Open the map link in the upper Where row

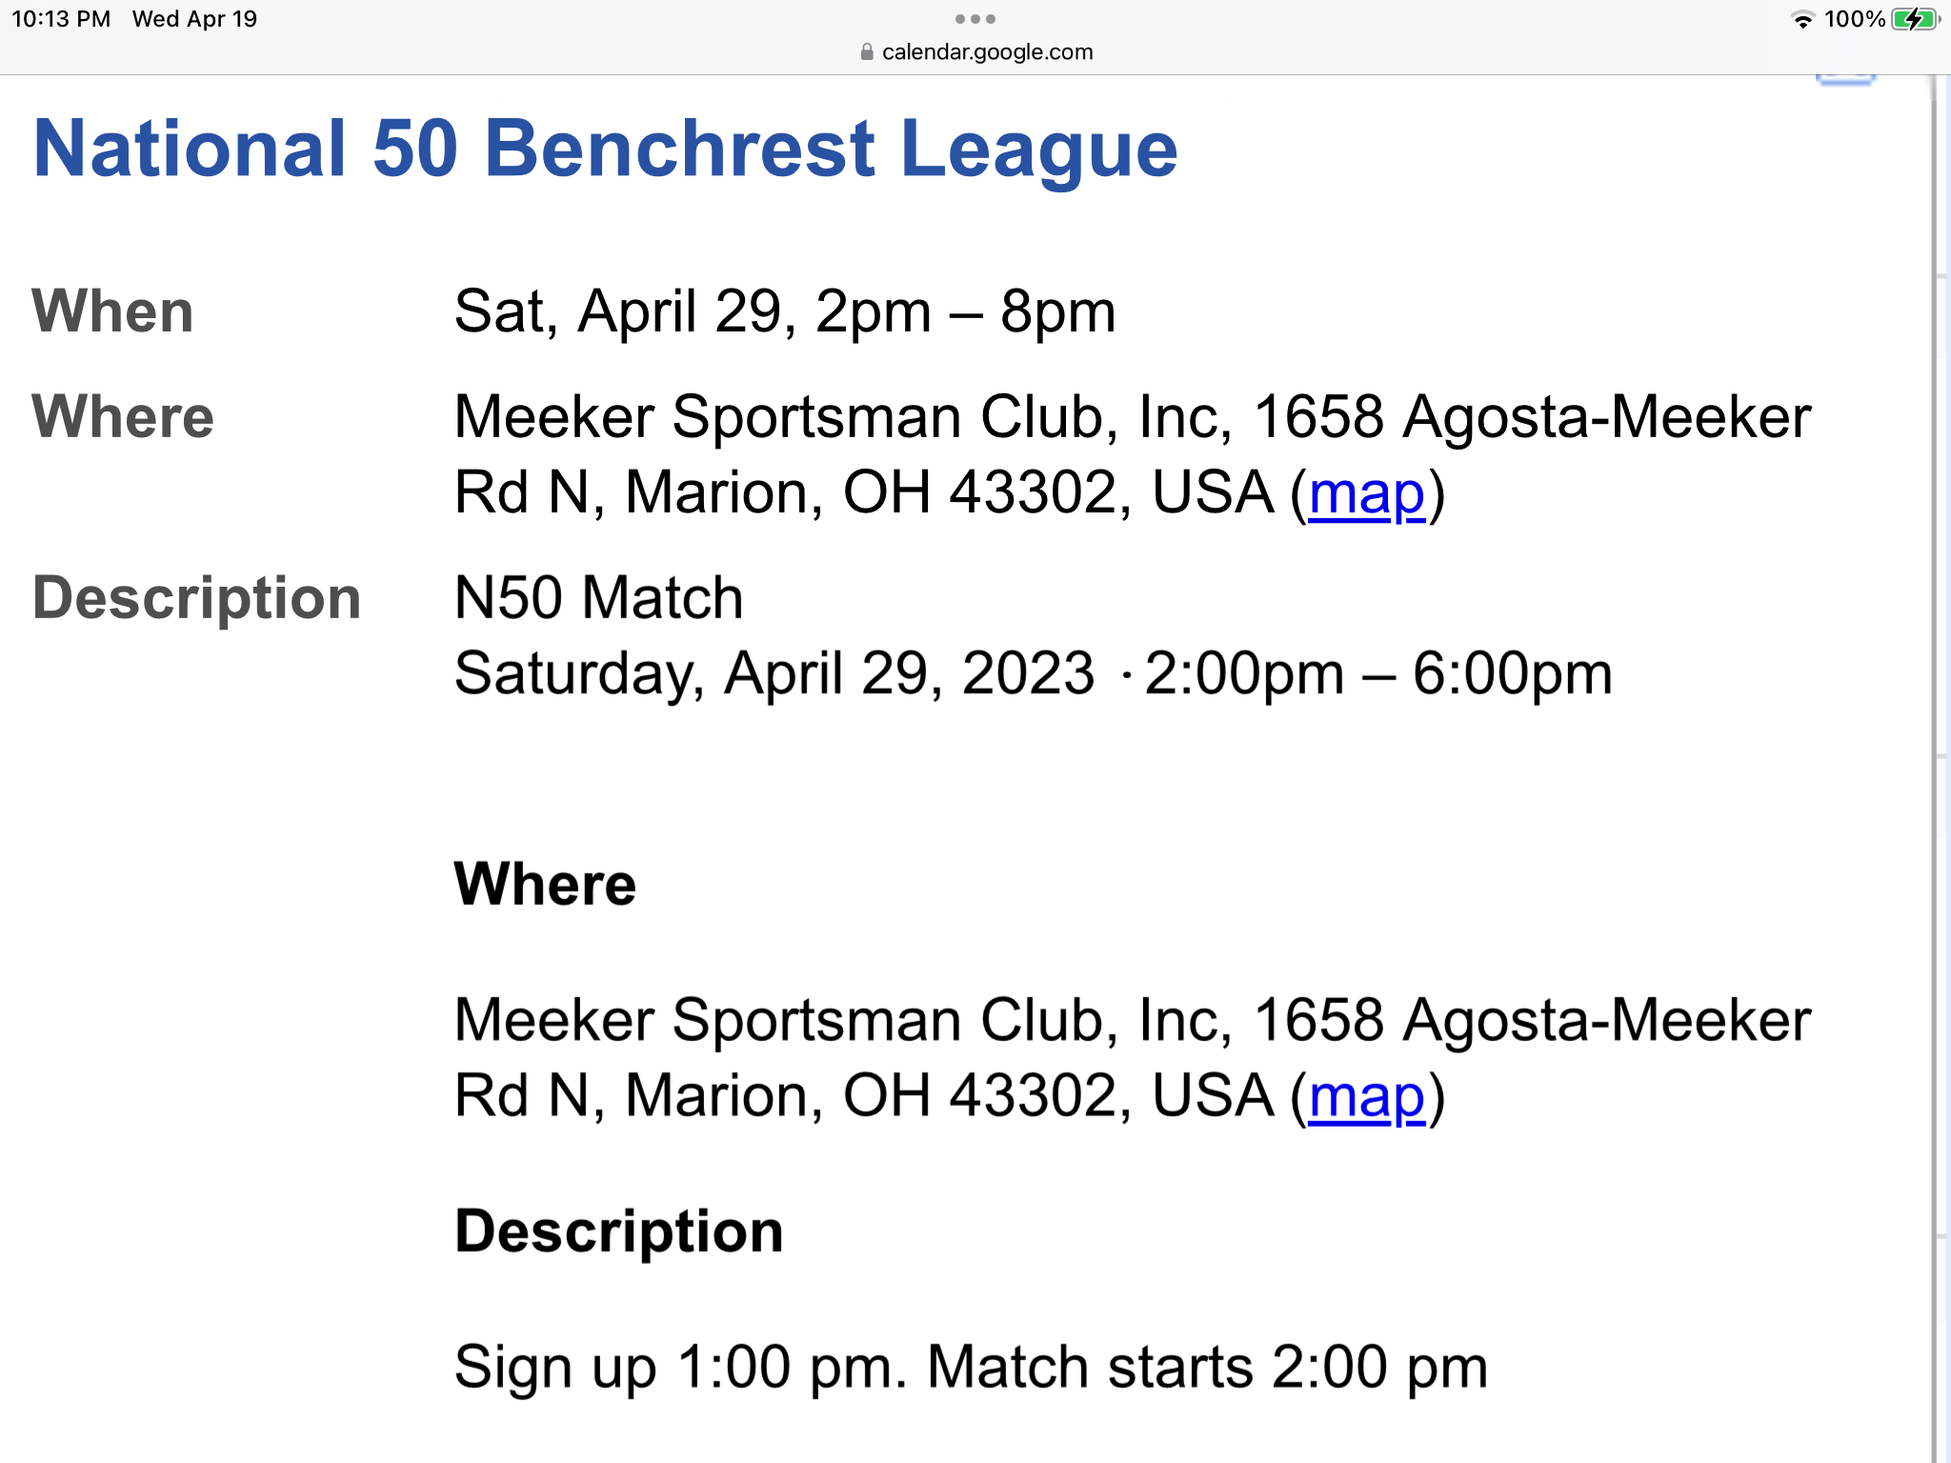coord(1367,493)
